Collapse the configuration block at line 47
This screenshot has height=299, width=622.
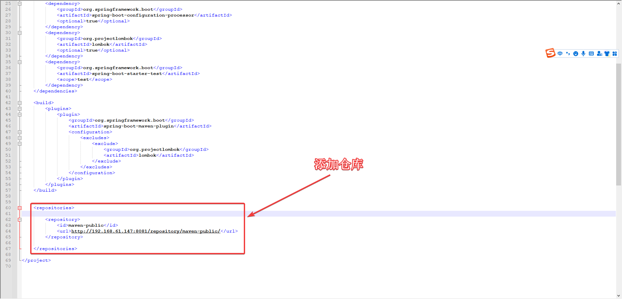pyautogui.click(x=19, y=132)
